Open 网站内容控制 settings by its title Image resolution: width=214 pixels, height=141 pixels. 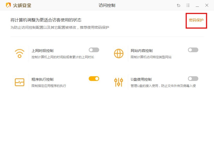pyautogui.click(x=142, y=51)
